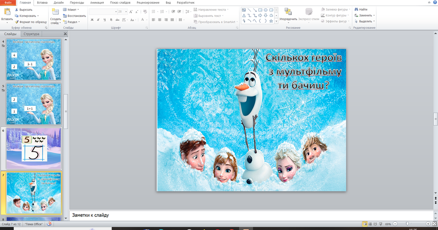Click the Paste (Вставить) clipboard icon
Viewport: 438px width, 230px height.
(7, 12)
